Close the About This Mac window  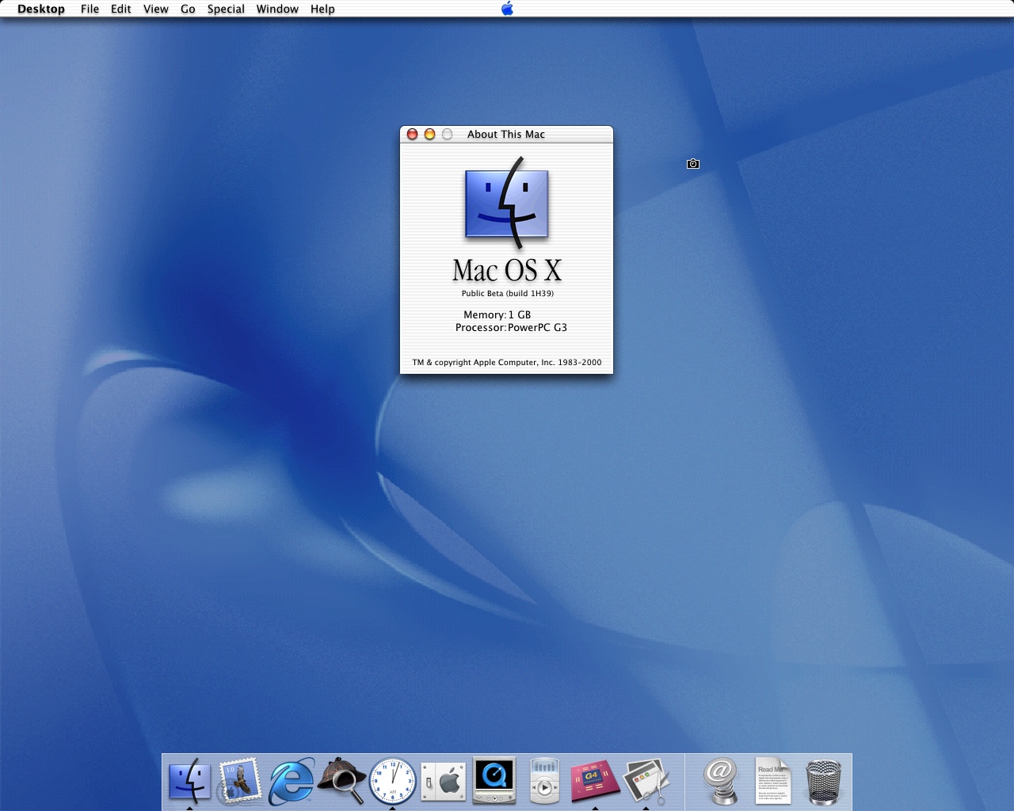click(412, 135)
